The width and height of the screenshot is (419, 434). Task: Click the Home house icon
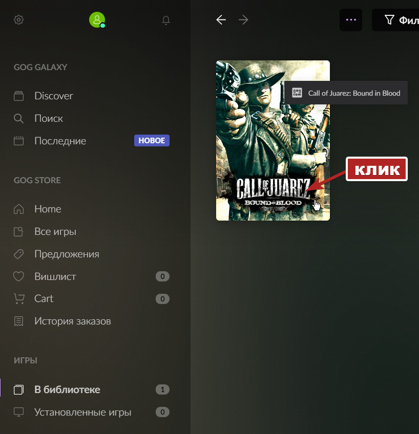18,209
